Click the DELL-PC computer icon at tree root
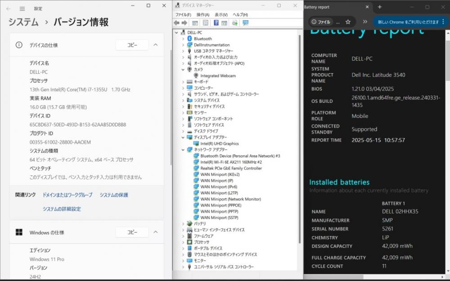The height and width of the screenshot is (281, 450). pos(183,32)
